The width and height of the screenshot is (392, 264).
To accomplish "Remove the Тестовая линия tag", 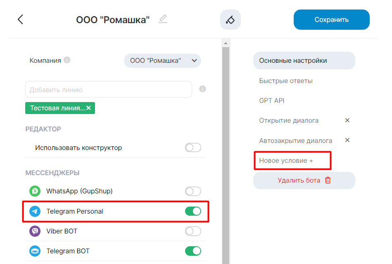I will pyautogui.click(x=88, y=108).
